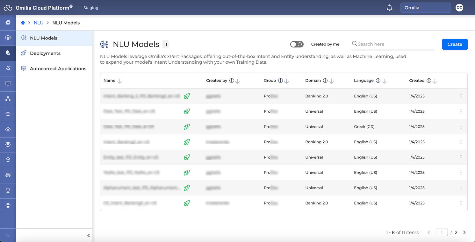Click the Language column info icon
This screenshot has width=475, height=242.
(x=378, y=81)
